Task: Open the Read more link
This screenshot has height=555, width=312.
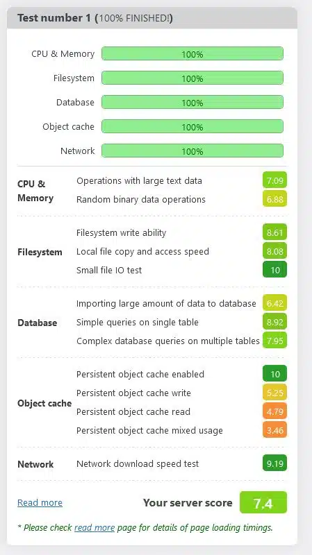Action: coord(40,502)
